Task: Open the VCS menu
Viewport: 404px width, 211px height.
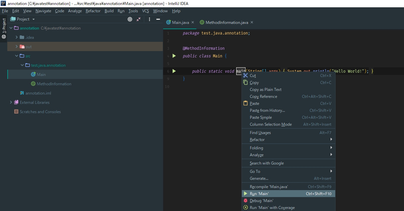Action: click(x=146, y=11)
